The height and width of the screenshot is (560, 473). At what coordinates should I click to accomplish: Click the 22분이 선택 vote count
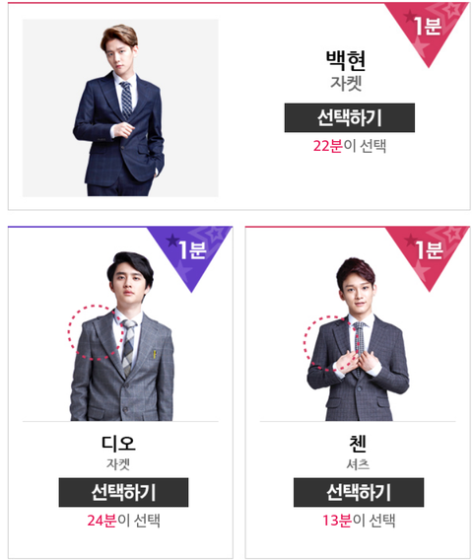coord(350,146)
